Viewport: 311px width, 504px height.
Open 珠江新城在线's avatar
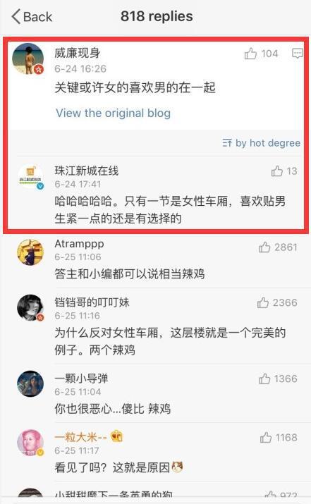[x=30, y=176]
